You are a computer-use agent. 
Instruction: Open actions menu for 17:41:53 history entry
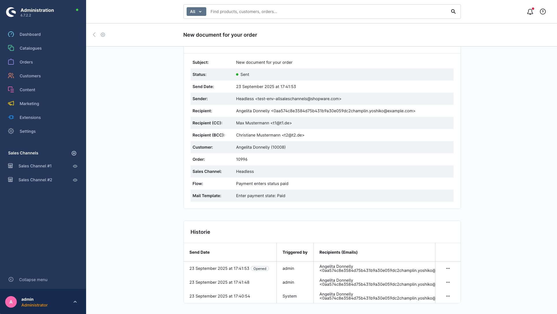coord(448,268)
